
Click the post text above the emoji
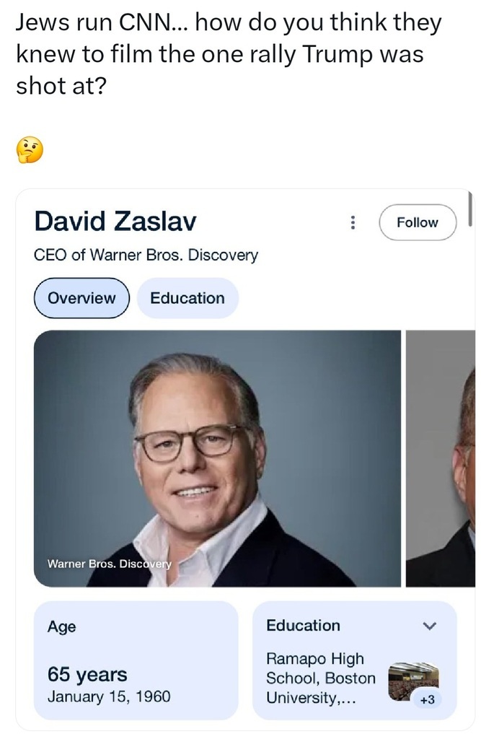point(228,54)
